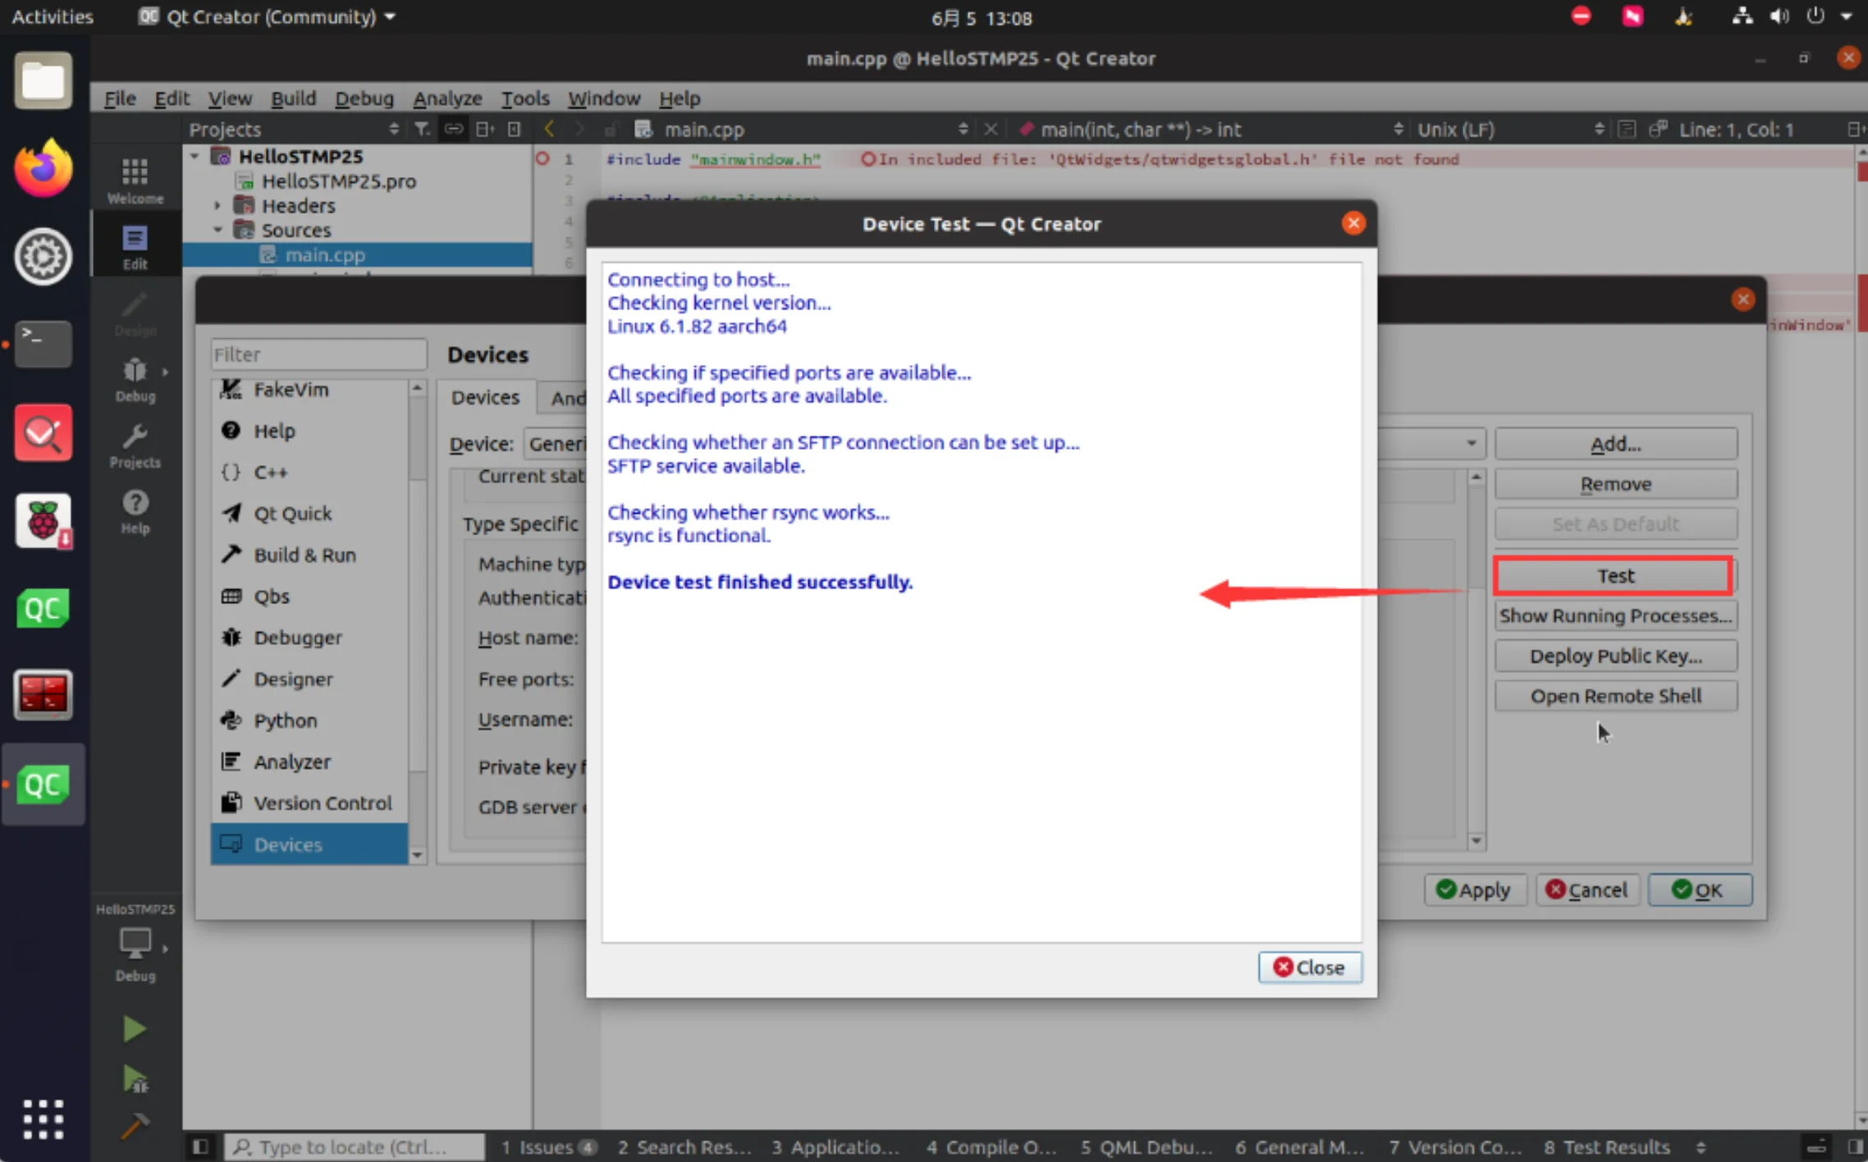Open Firefox from the Ubuntu dock
Viewport: 1868px width, 1162px height.
click(x=43, y=168)
